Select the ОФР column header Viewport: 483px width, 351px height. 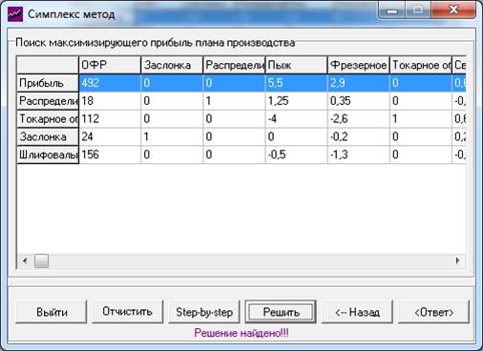(x=110, y=65)
